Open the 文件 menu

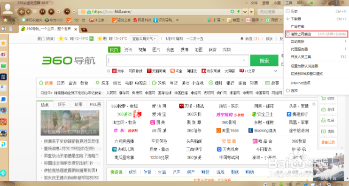coord(254,3)
